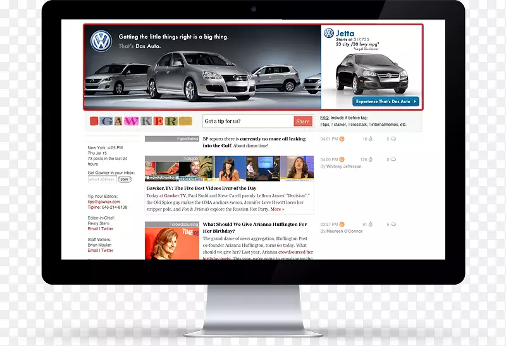Click the More » link
The width and height of the screenshot is (506, 346).
tap(277, 209)
